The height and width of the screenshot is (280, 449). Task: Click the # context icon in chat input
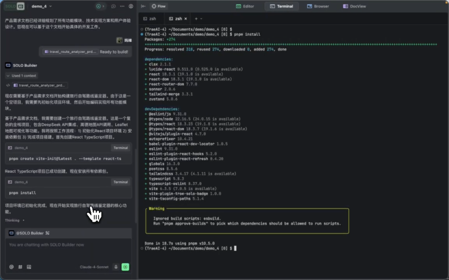[x=20, y=267]
